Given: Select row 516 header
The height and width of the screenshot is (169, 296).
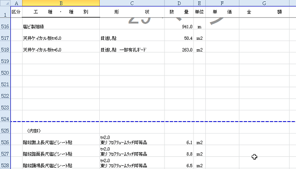Looking at the screenshot, I should [x=5, y=23].
